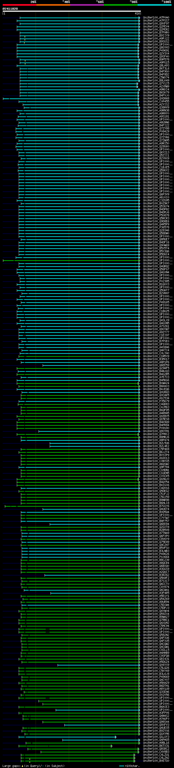
Task: Select hit label UniRef100_Q1EBX5
Action: (x=156, y=416)
